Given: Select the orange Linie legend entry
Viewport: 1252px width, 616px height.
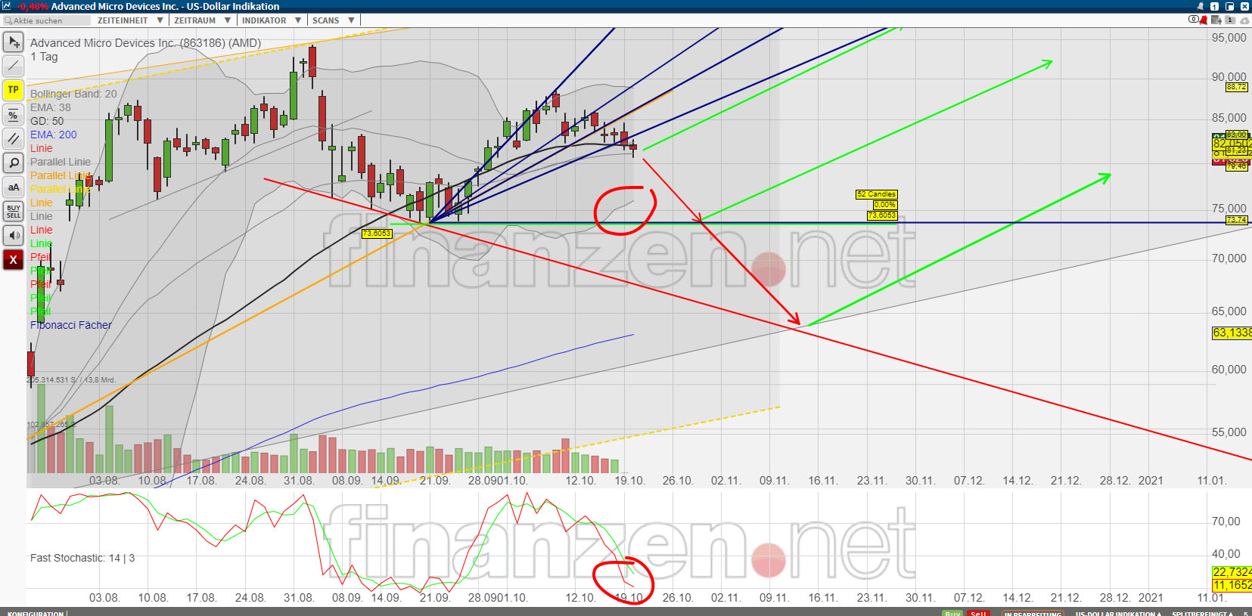Looking at the screenshot, I should pyautogui.click(x=42, y=203).
